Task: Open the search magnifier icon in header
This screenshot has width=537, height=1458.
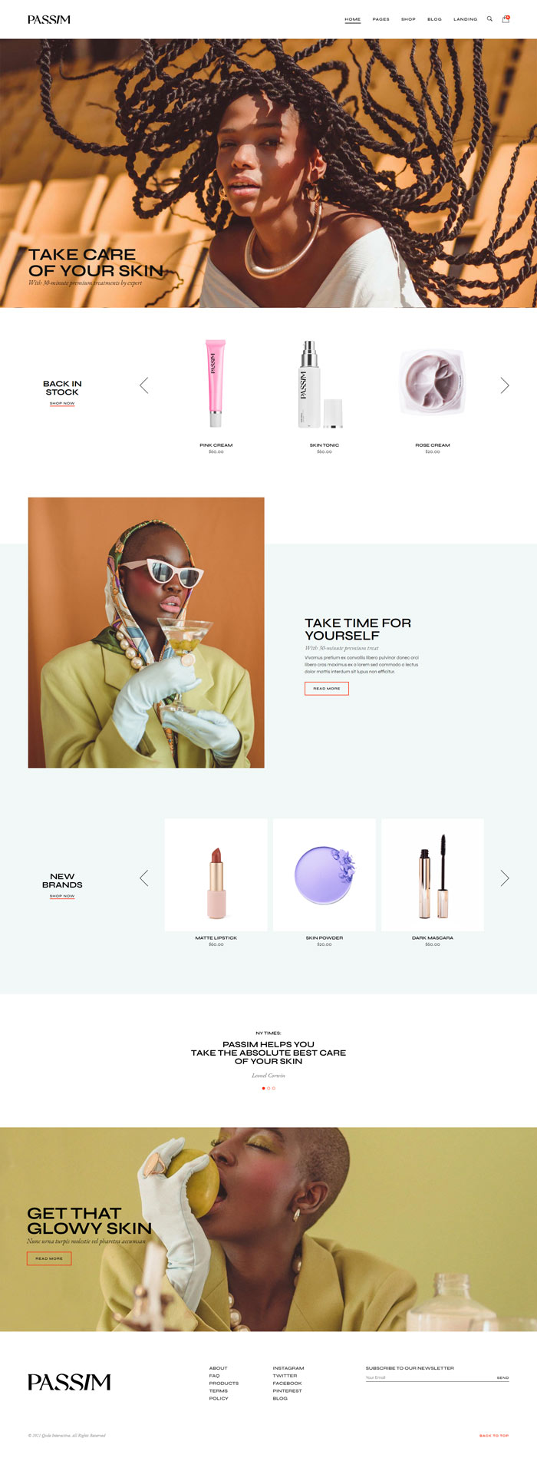Action: pyautogui.click(x=489, y=18)
